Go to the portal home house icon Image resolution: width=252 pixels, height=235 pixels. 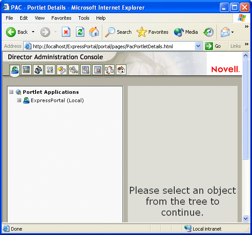coord(121,70)
